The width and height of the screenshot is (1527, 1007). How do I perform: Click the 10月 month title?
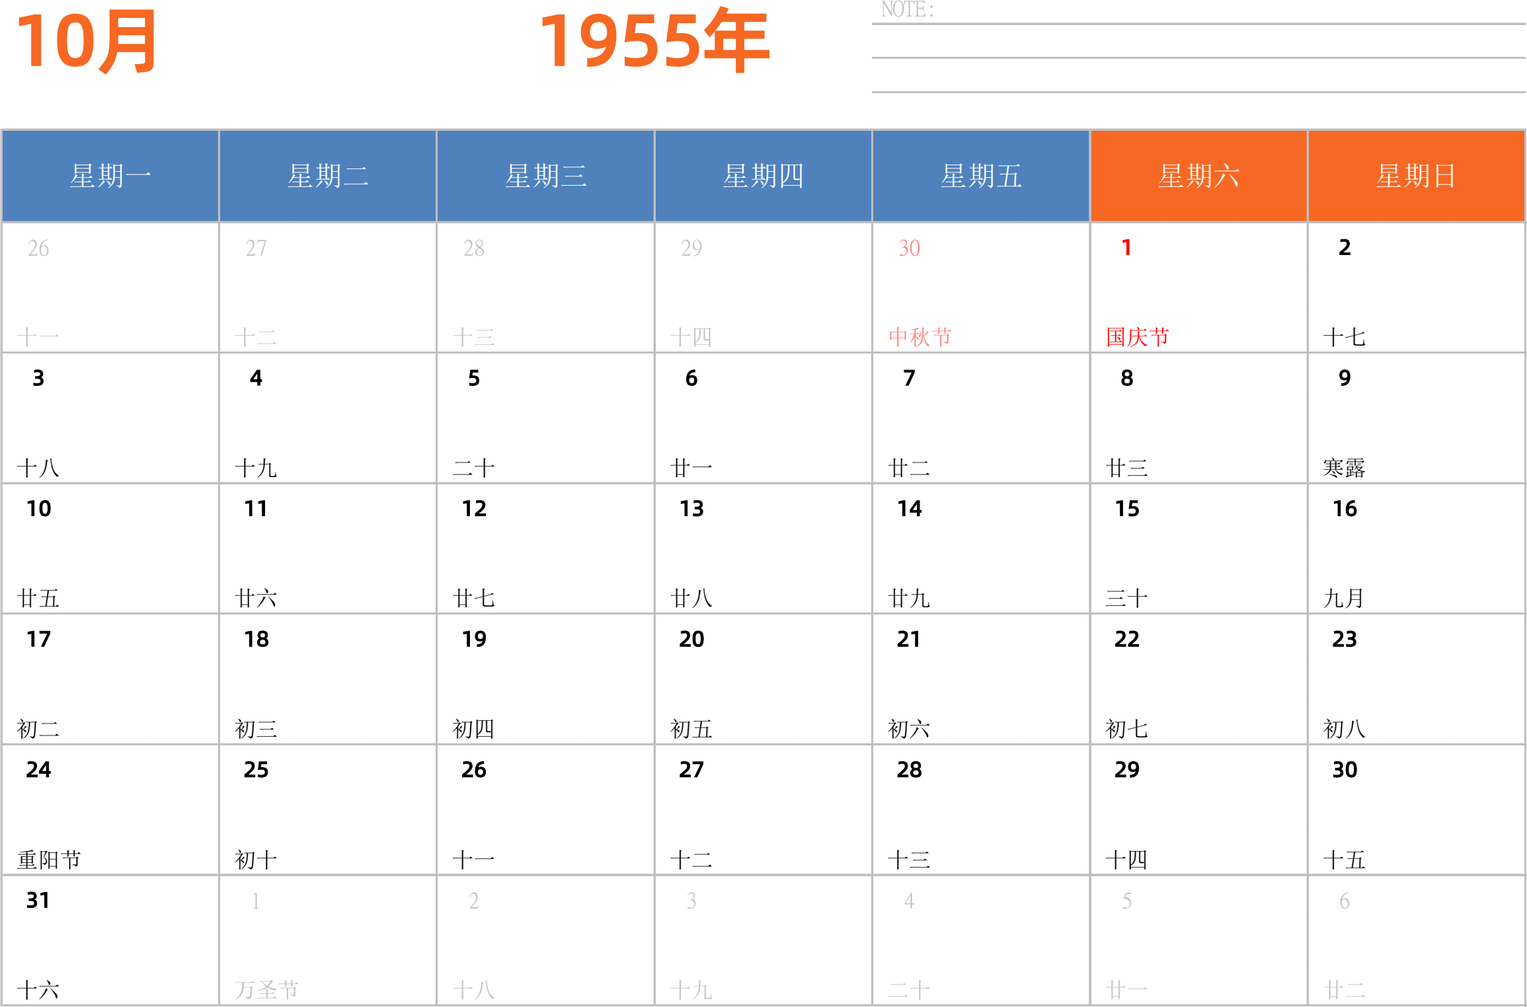click(86, 41)
